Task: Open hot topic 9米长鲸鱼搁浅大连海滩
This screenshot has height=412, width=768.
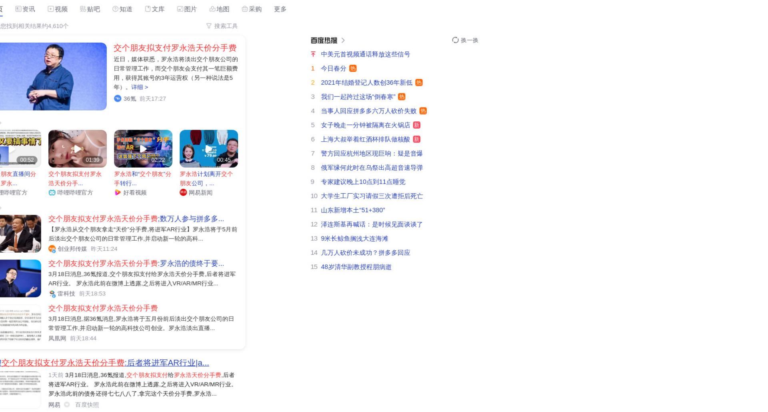Action: [354, 238]
